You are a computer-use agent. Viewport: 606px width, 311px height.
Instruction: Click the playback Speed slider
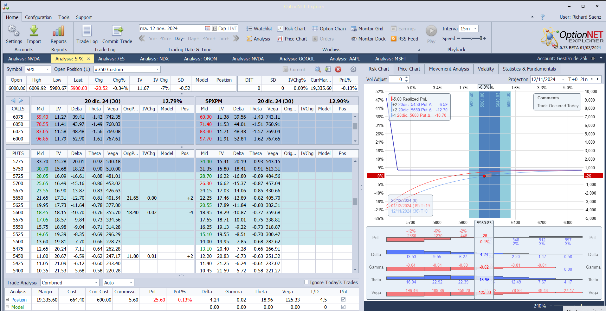(x=472, y=38)
